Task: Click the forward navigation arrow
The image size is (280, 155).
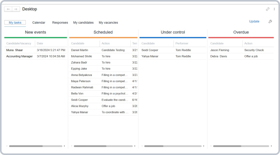Action: pyautogui.click(x=16, y=9)
